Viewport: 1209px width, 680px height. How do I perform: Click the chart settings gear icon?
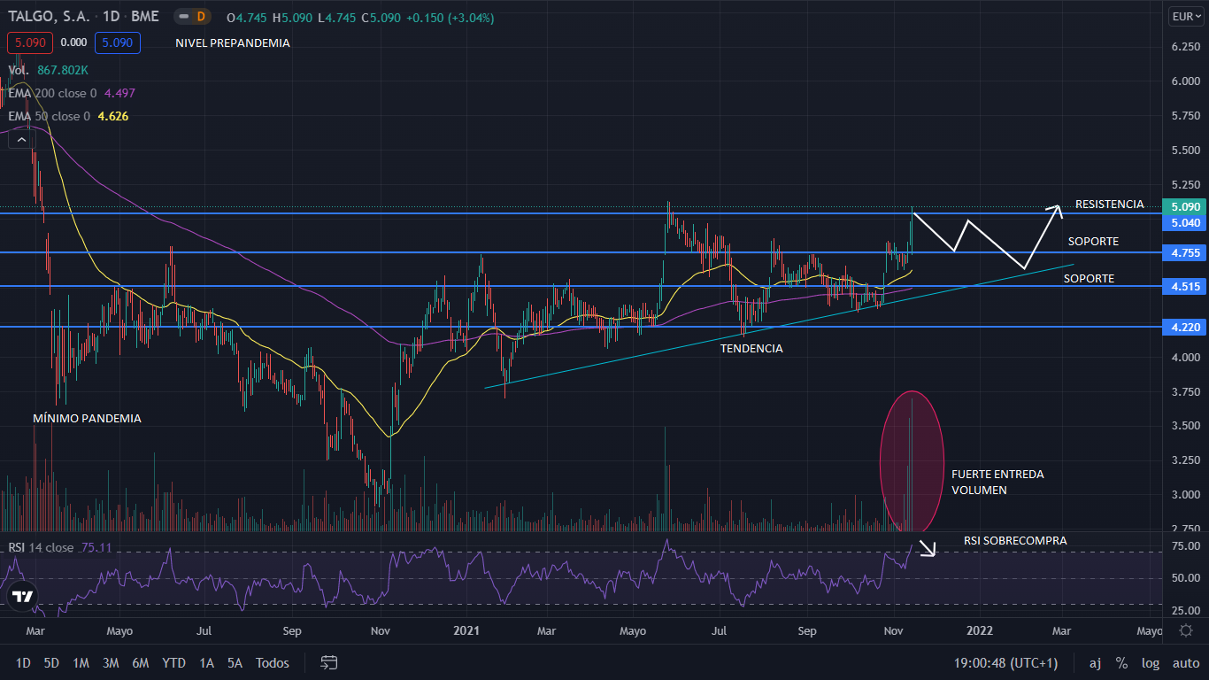(1186, 630)
